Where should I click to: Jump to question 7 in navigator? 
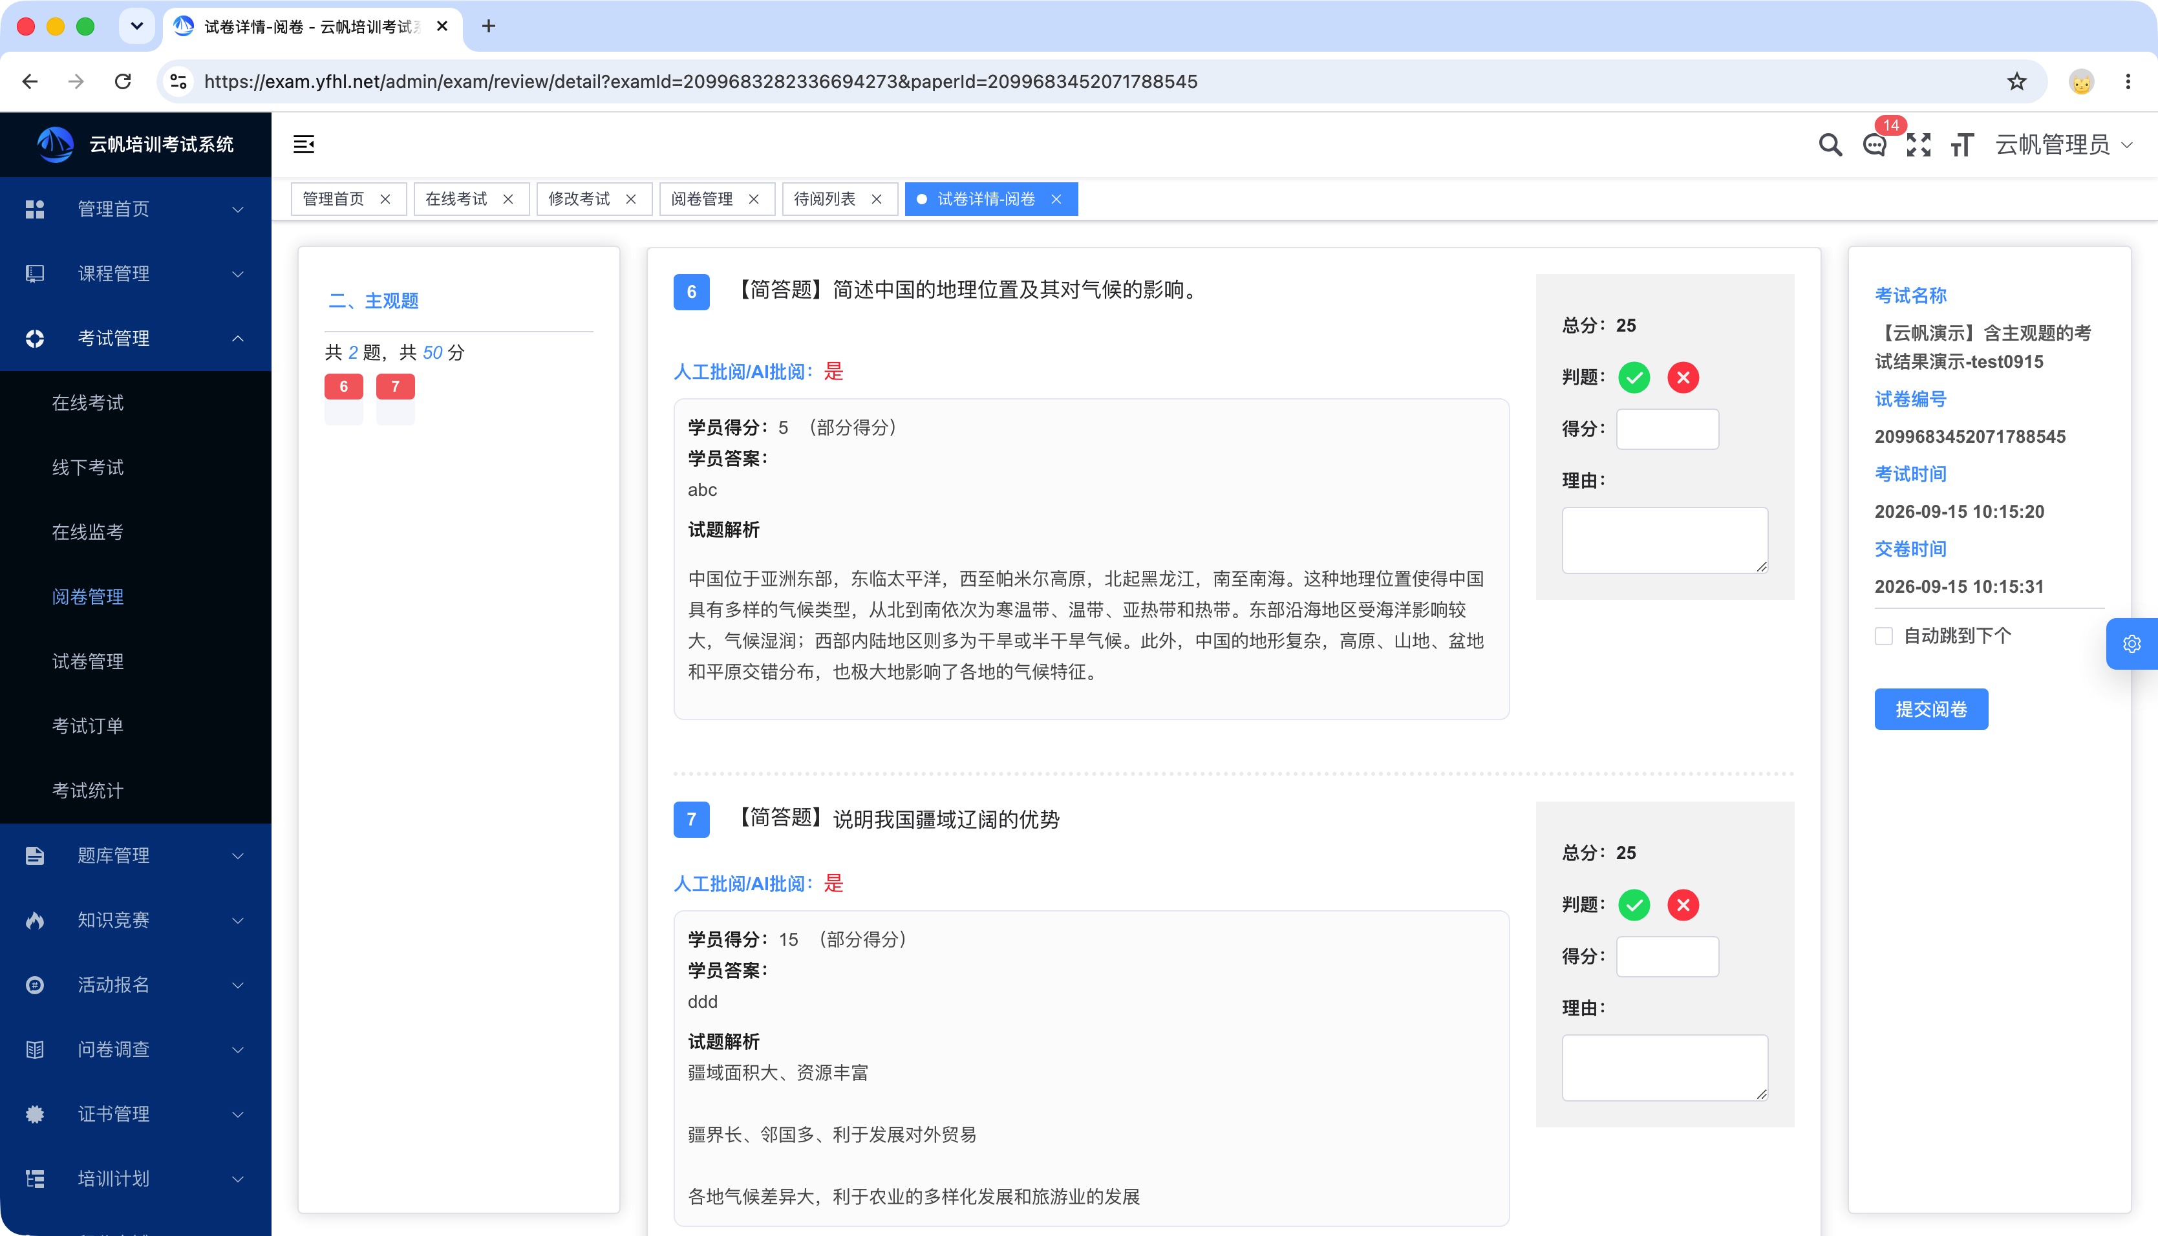pos(396,387)
